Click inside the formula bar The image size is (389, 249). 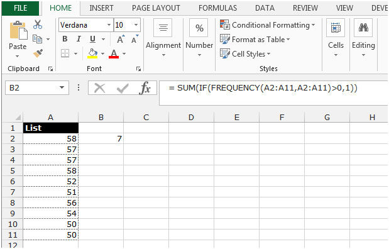pyautogui.click(x=273, y=93)
